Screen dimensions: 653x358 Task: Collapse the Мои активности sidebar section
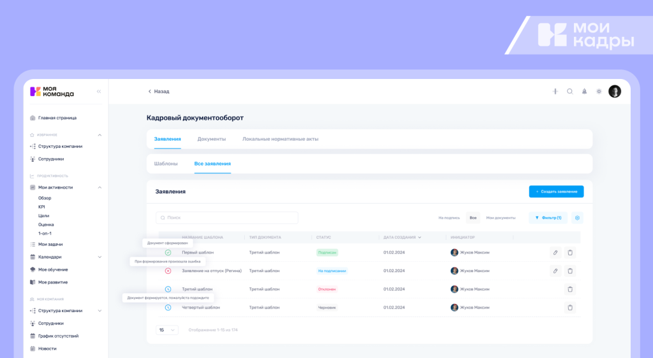pyautogui.click(x=99, y=187)
